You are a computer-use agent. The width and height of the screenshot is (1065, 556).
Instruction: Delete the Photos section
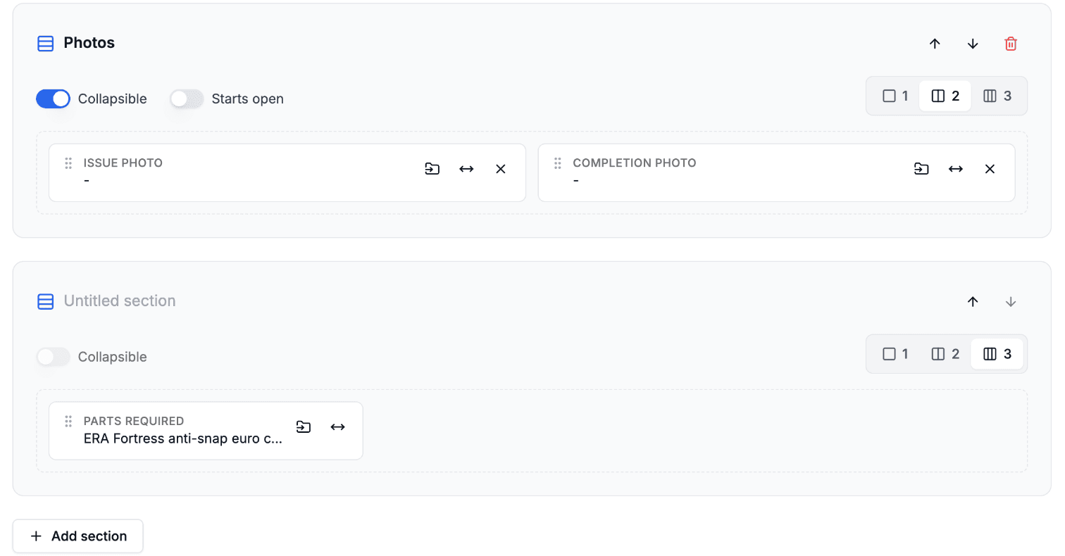1011,44
